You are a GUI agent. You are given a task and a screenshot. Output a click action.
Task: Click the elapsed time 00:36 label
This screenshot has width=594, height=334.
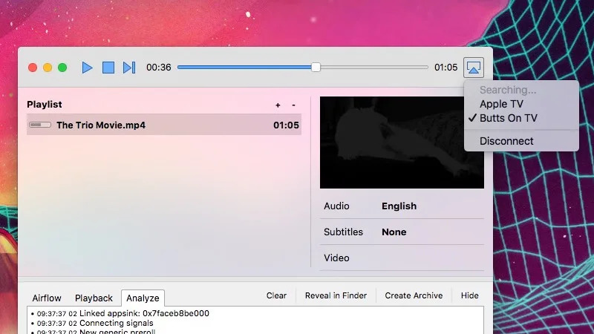pos(159,68)
